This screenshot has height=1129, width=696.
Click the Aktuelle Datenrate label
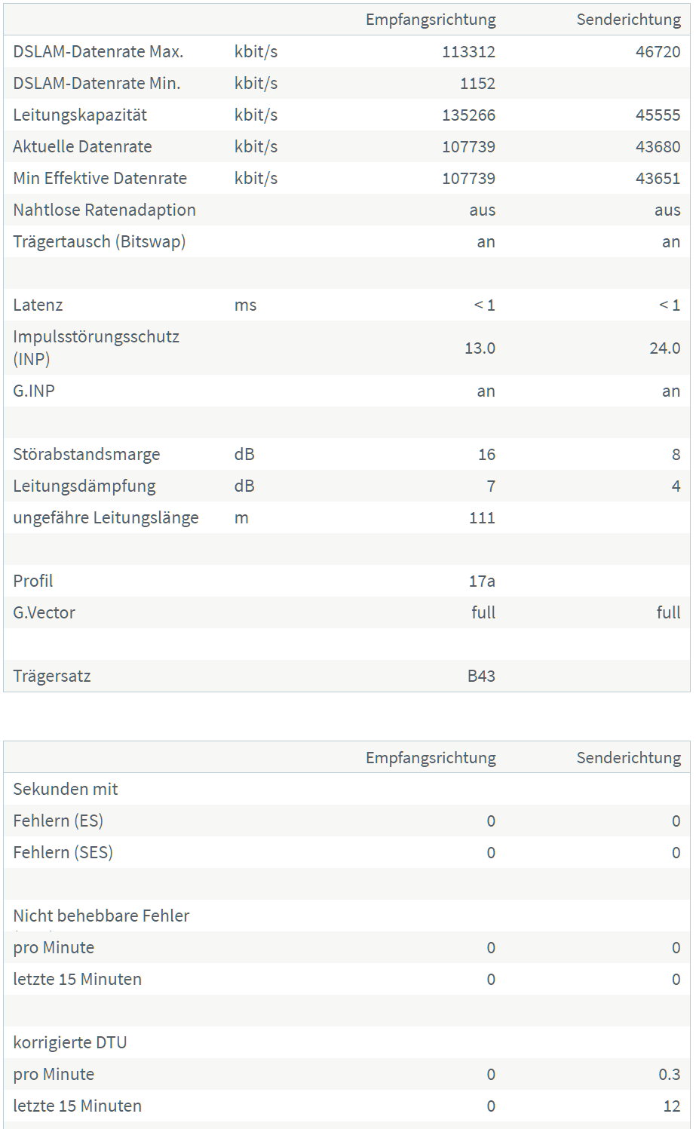click(x=82, y=147)
